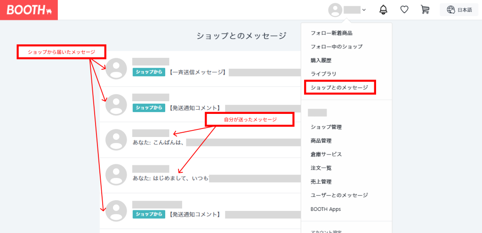Select フォロー新着商品 menu item

pos(331,33)
